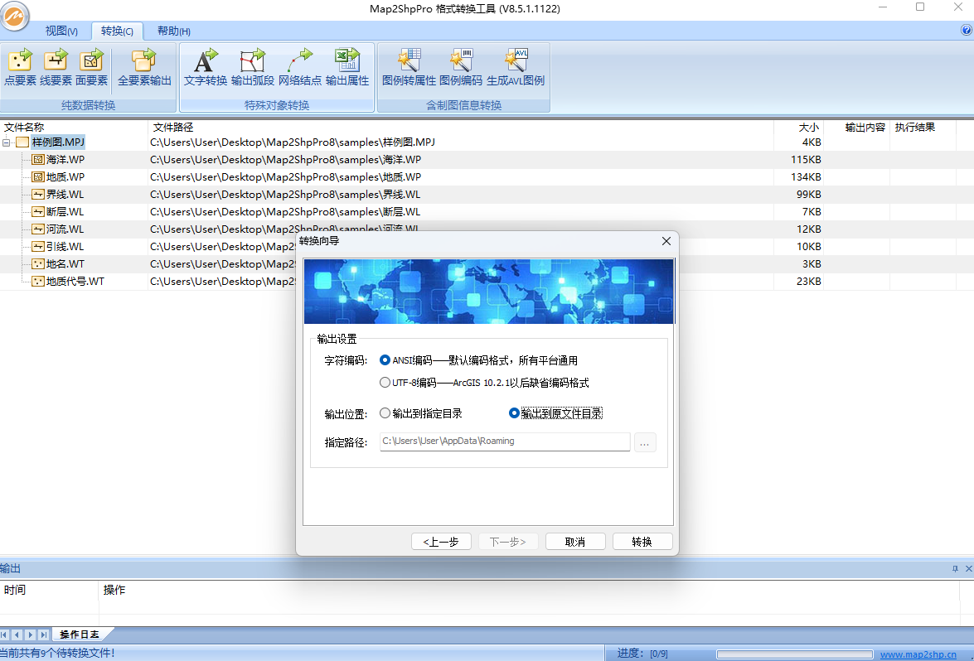The width and height of the screenshot is (974, 661).
Task: Open the 转换(C) ribbon tab
Action: click(117, 31)
